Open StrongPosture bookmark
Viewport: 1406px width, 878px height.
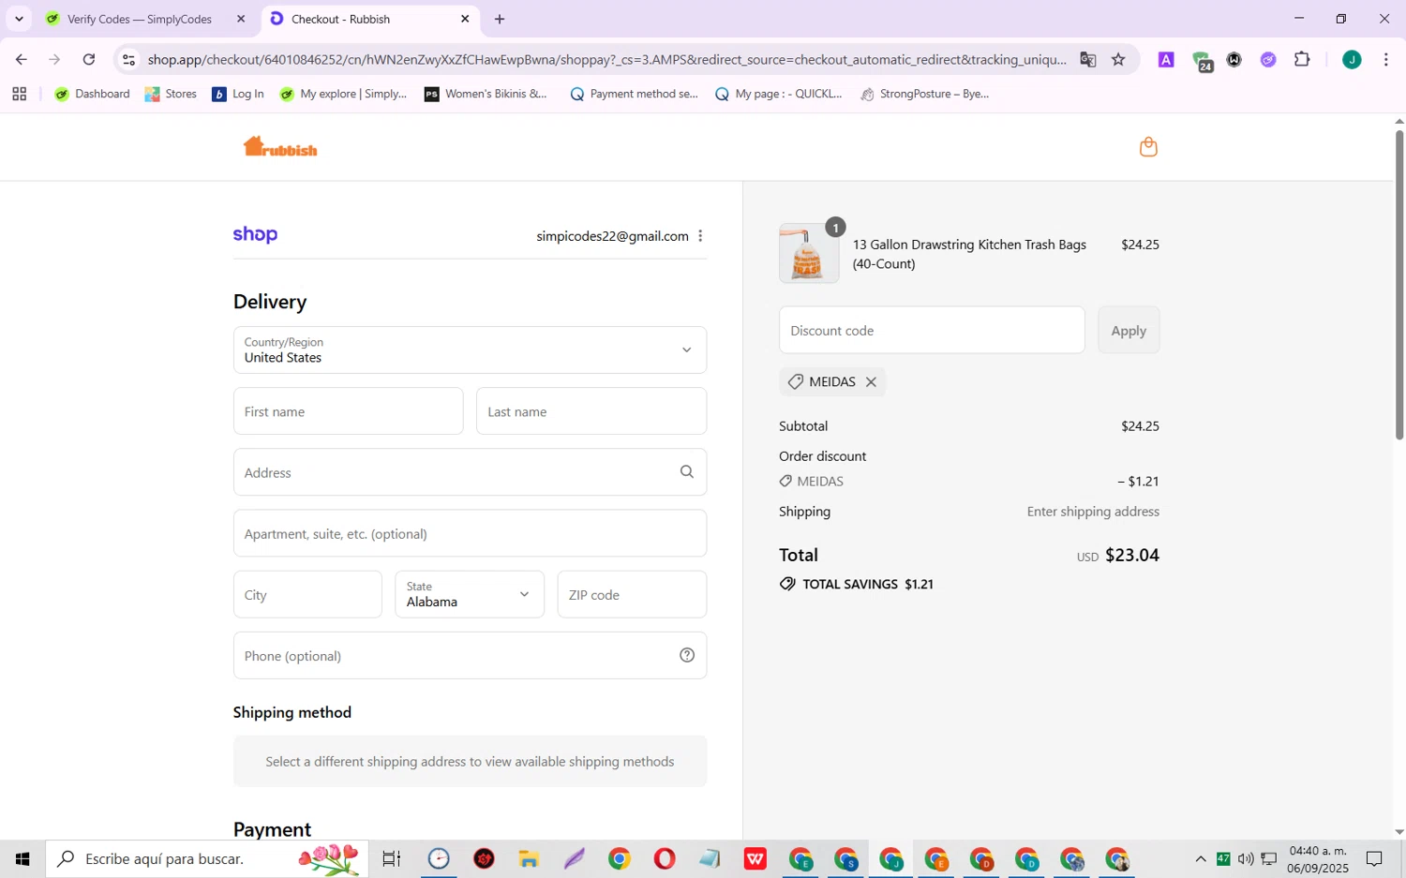pos(924,94)
